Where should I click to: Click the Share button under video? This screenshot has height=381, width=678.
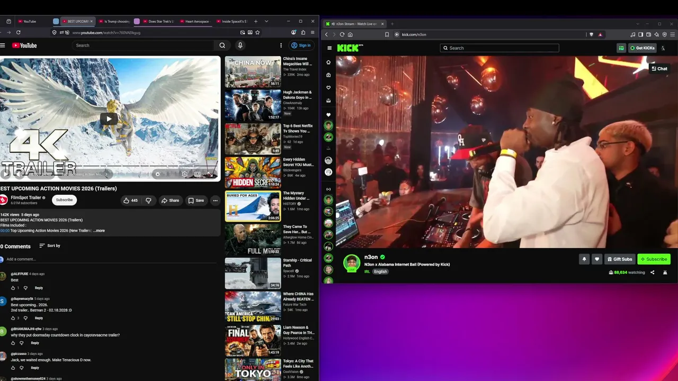pyautogui.click(x=170, y=201)
